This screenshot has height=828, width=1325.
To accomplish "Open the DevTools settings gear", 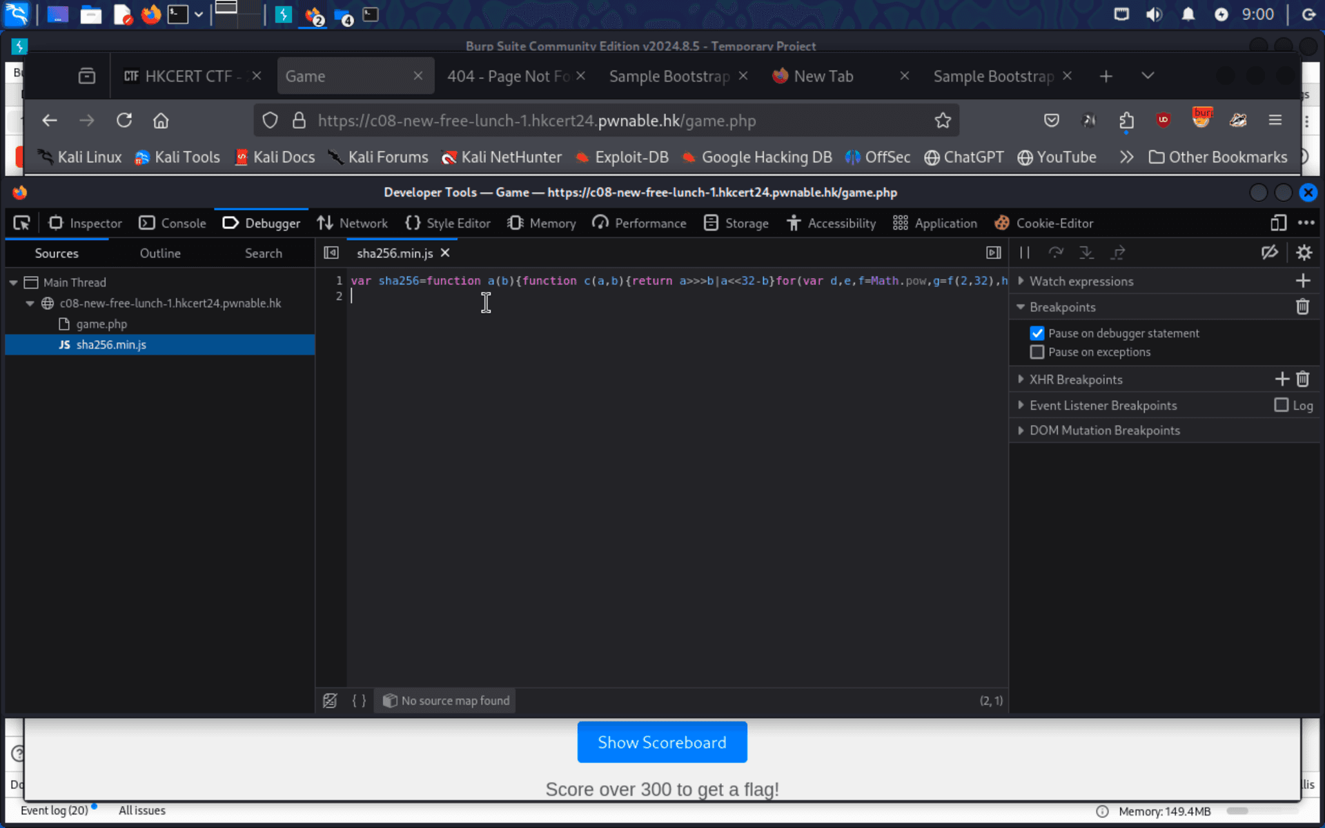I will point(1304,253).
